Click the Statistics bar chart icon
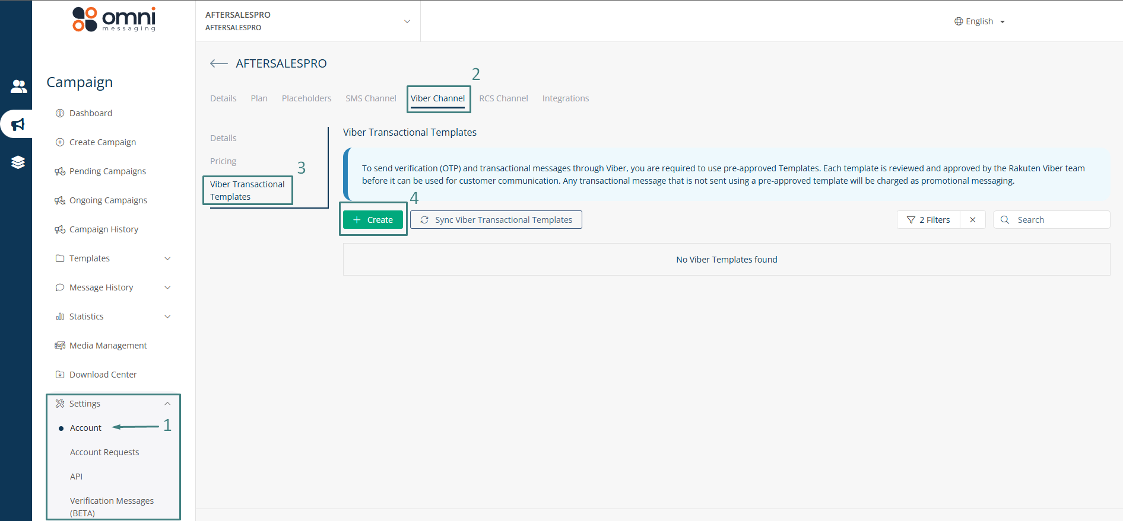This screenshot has width=1123, height=521. [x=60, y=317]
